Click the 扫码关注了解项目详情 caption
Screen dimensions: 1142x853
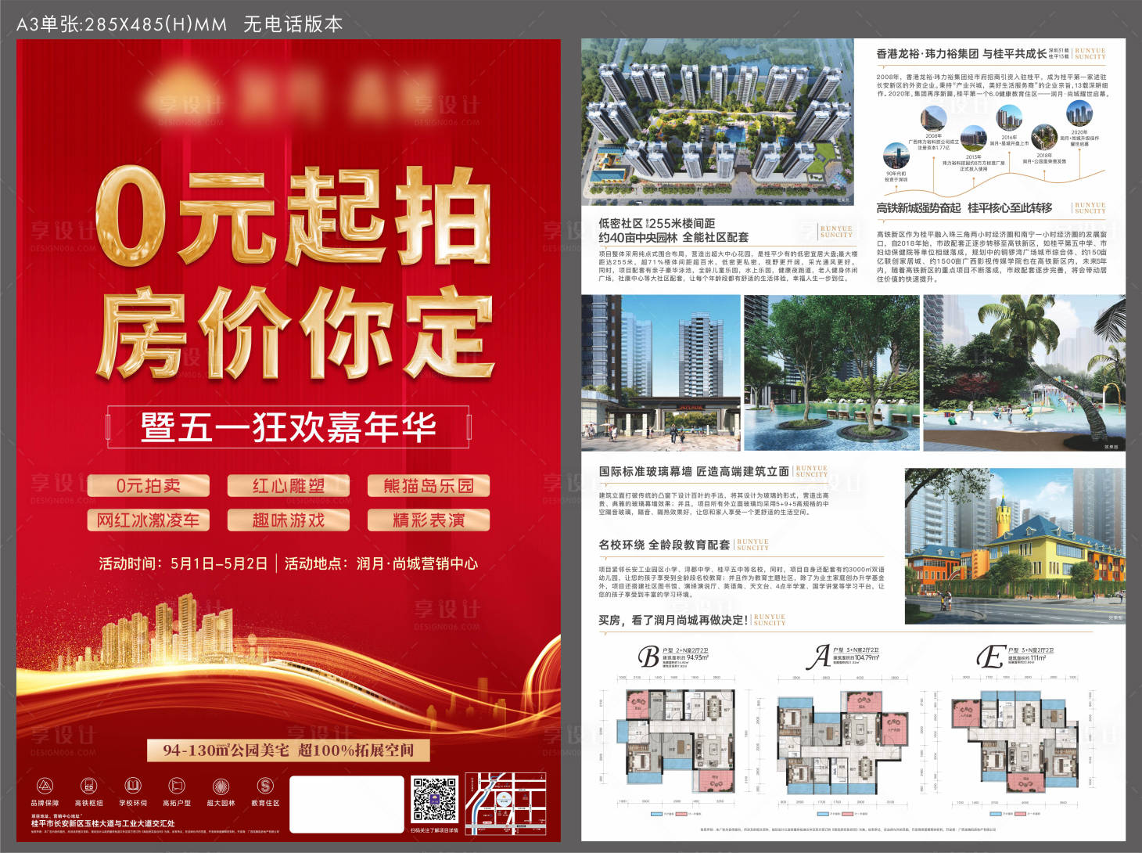[x=434, y=830]
